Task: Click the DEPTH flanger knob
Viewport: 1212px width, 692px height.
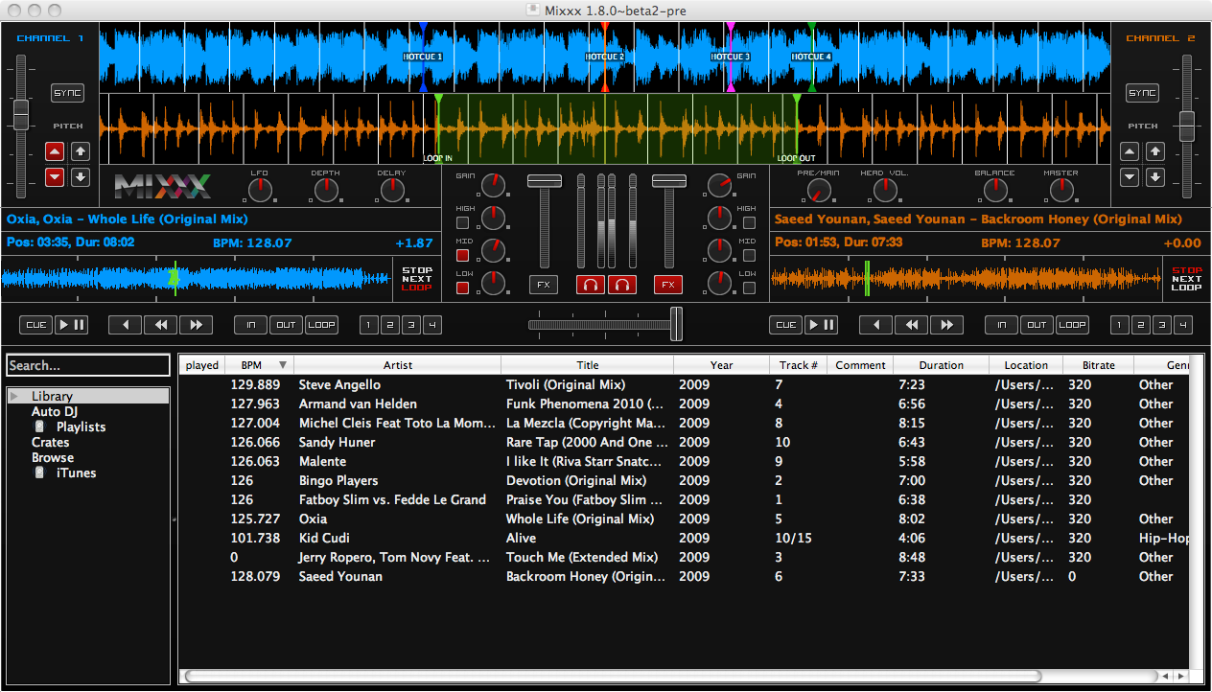Action: coord(326,190)
